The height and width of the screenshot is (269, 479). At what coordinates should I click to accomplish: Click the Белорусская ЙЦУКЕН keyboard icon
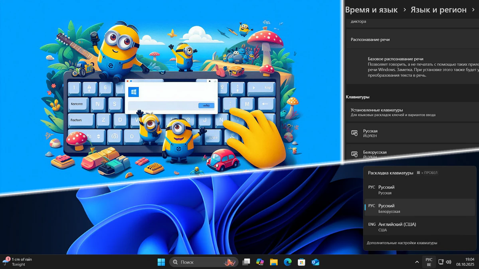(354, 155)
